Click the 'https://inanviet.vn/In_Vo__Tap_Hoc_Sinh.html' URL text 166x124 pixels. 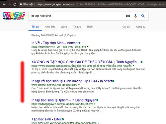pyautogui.click(x=58, y=47)
